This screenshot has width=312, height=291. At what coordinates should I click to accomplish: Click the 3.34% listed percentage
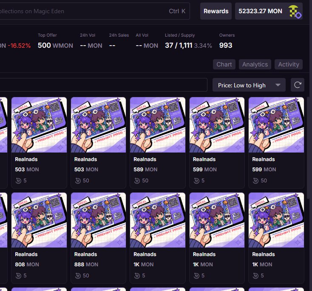click(x=203, y=46)
